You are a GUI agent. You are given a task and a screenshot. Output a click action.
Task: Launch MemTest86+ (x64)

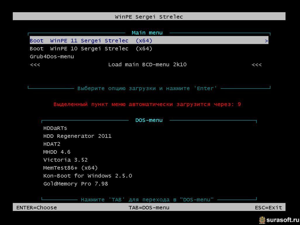pyautogui.click(x=70, y=168)
